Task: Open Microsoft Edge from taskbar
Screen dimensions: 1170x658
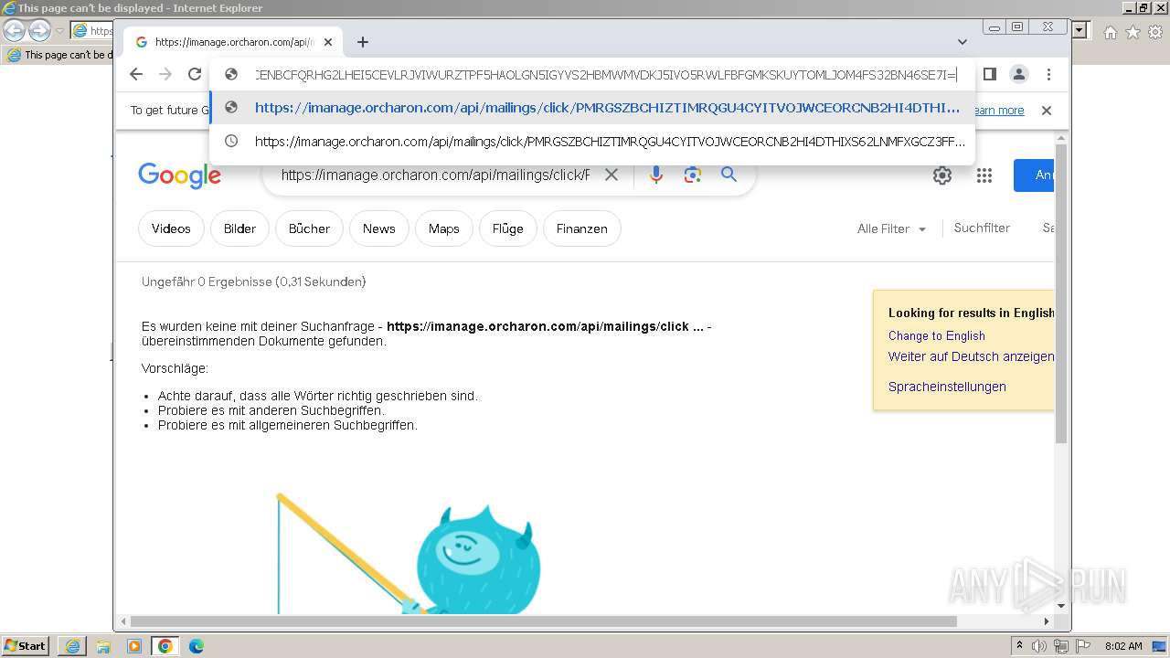Action: (197, 646)
